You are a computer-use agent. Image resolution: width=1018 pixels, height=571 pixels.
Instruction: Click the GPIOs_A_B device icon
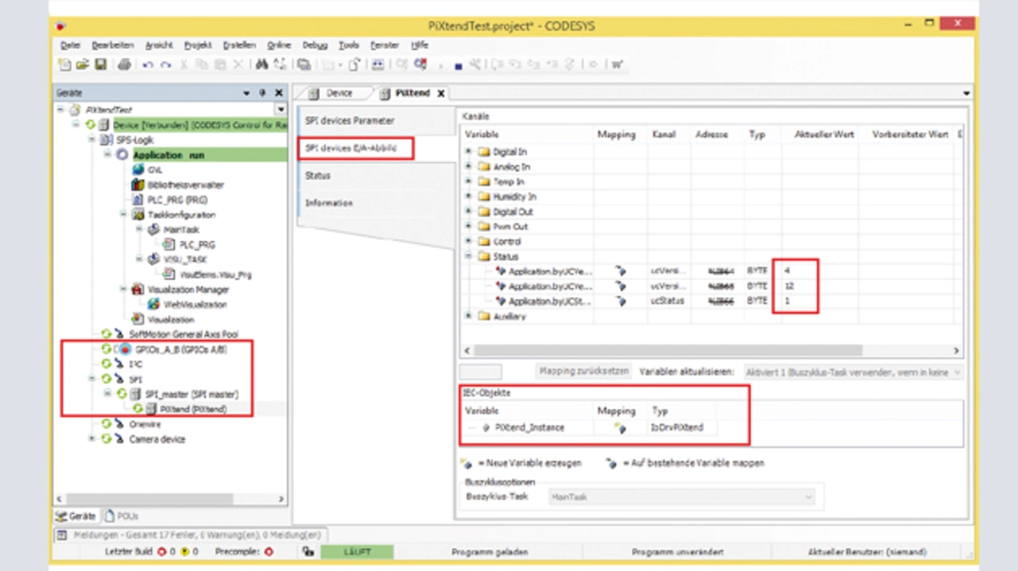125,349
